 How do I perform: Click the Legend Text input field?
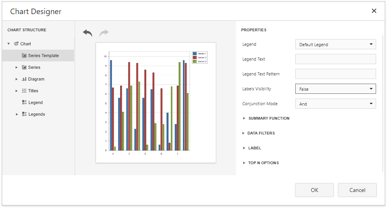(x=336, y=59)
